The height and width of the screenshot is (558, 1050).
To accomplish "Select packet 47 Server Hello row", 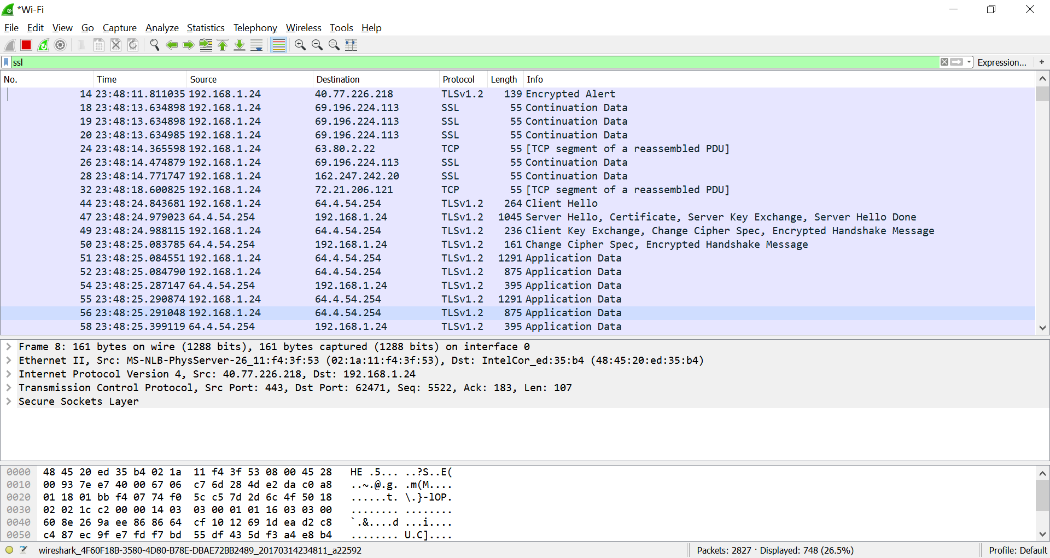I will click(517, 217).
